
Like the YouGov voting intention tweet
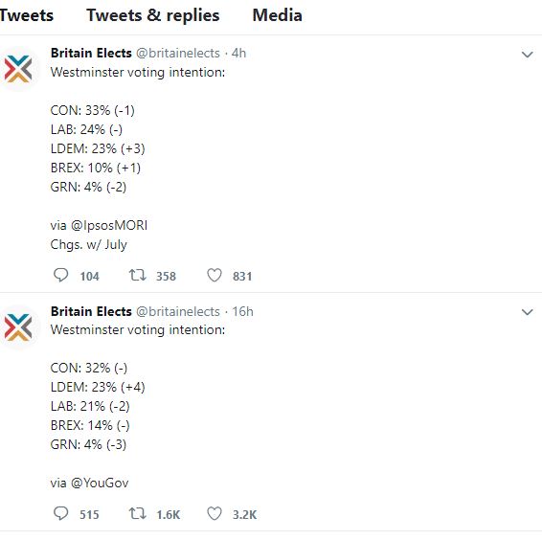click(x=215, y=513)
